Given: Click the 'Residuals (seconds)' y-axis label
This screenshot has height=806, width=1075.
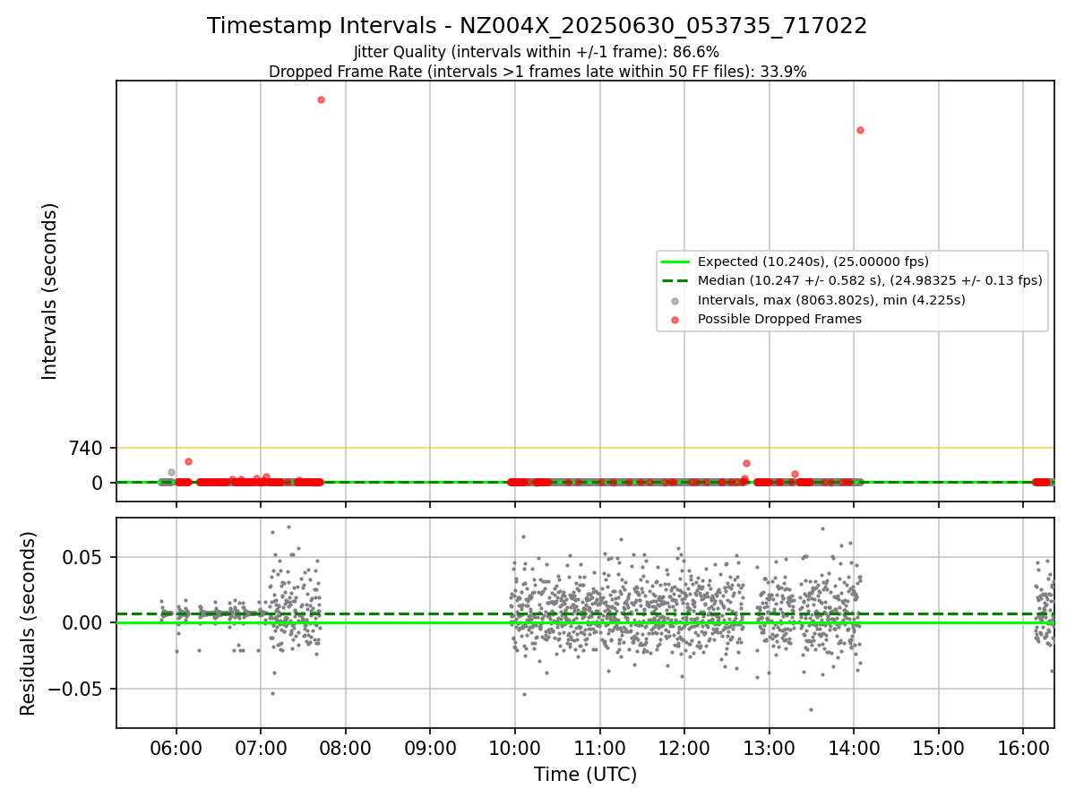Looking at the screenshot, I should click(29, 623).
